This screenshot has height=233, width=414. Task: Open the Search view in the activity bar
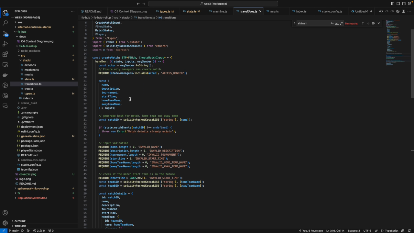5,23
